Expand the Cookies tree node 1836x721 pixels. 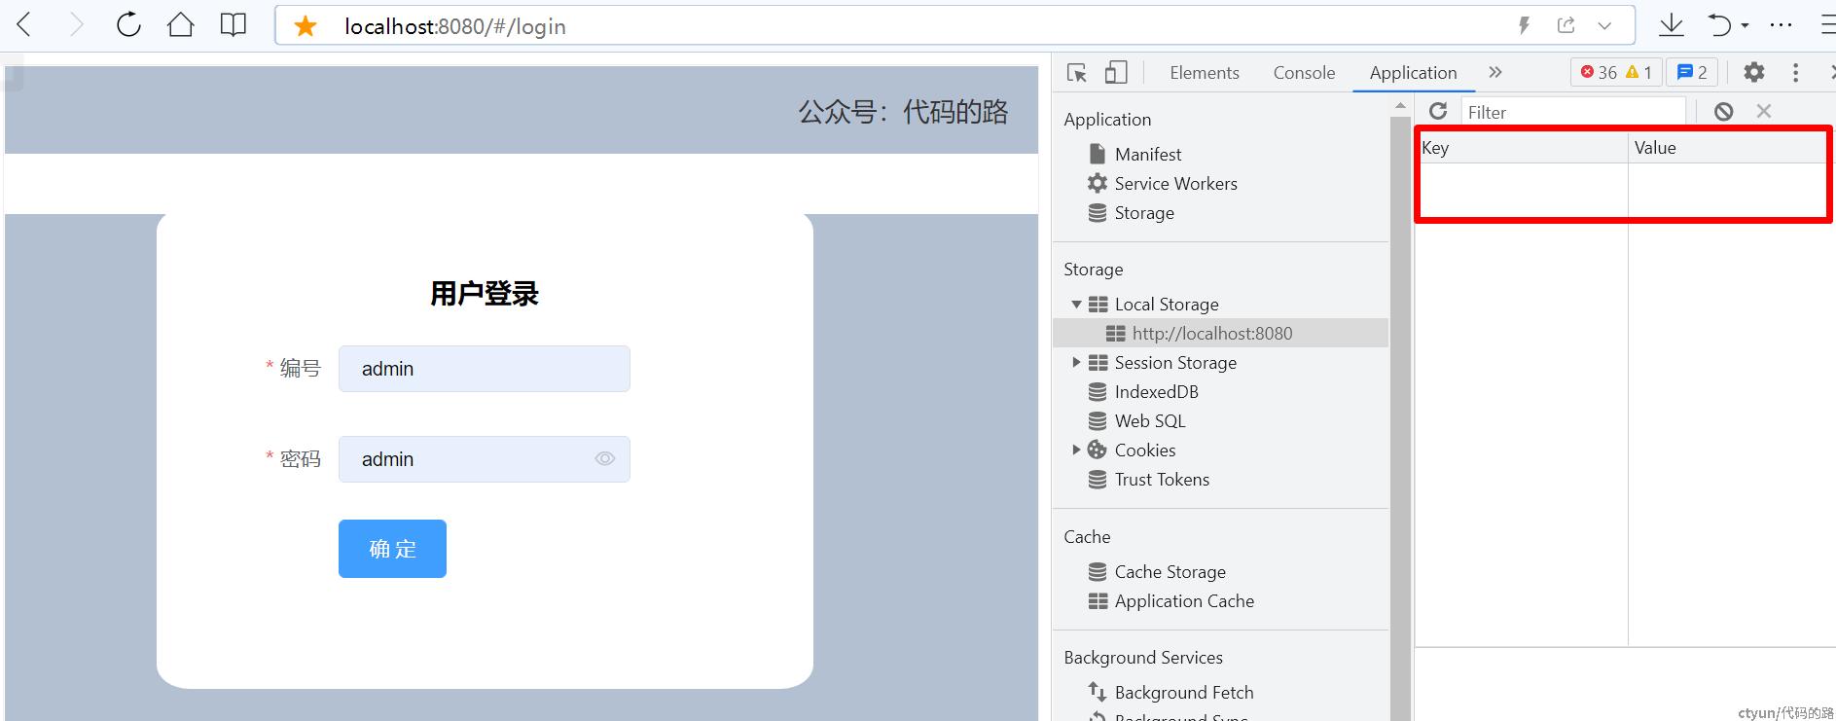point(1076,451)
